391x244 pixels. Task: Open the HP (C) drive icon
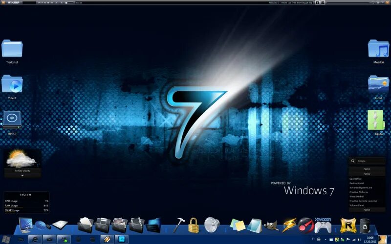pos(12,120)
